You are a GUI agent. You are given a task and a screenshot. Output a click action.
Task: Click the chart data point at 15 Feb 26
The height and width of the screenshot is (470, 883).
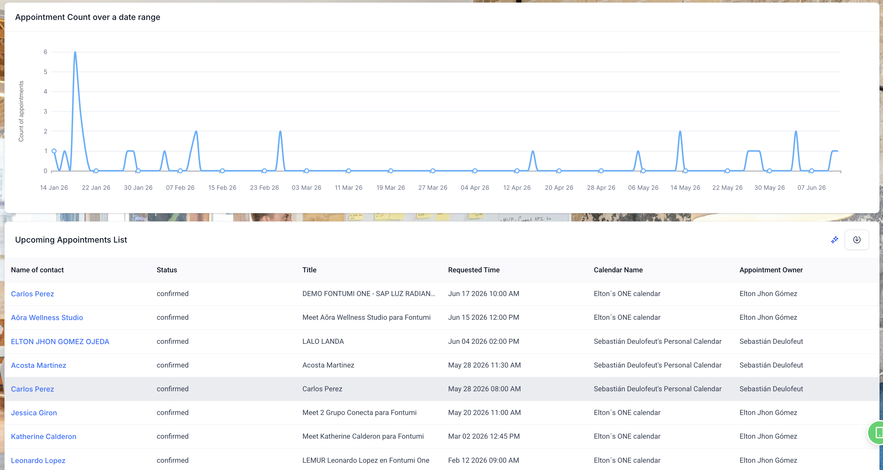[222, 171]
